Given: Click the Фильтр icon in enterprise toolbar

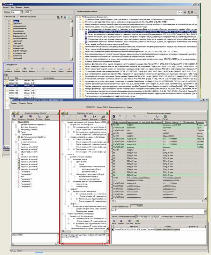Looking at the screenshot, I should tap(33, 69).
